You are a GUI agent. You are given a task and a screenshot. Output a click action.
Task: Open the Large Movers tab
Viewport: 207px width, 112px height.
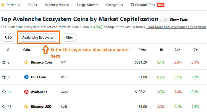[x=88, y=5]
